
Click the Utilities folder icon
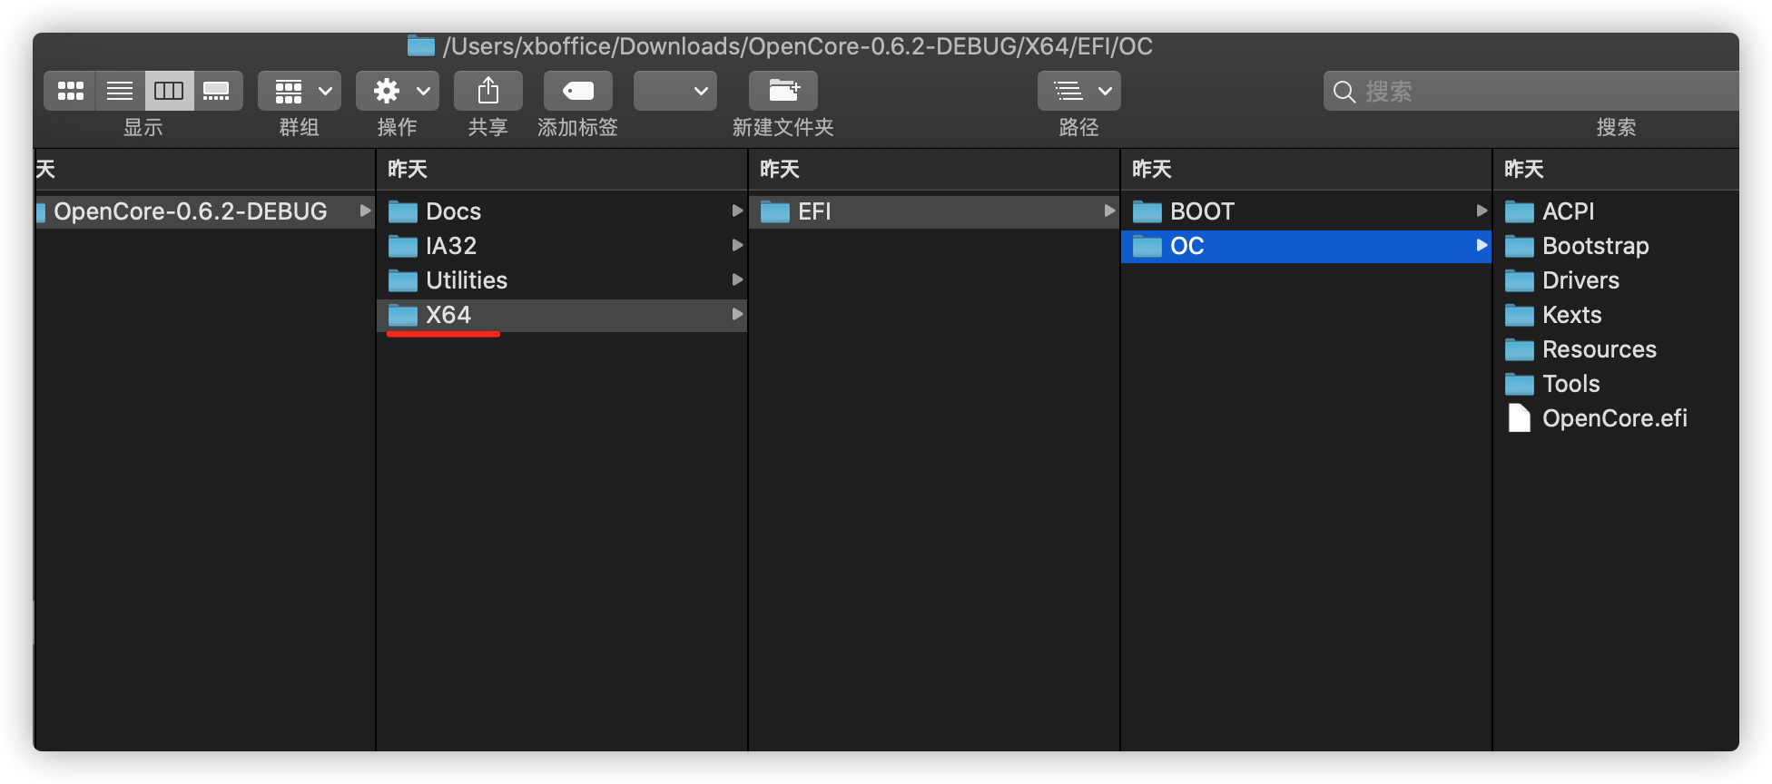[403, 281]
